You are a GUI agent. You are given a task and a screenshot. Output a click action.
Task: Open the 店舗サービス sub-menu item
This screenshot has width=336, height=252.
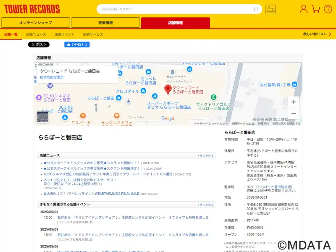point(93,34)
